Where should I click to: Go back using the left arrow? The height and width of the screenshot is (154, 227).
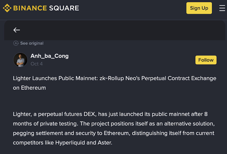pyautogui.click(x=17, y=30)
